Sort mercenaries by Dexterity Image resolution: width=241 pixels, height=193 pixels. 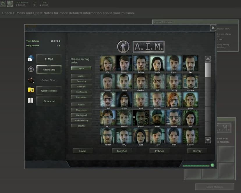pyautogui.click(x=81, y=81)
